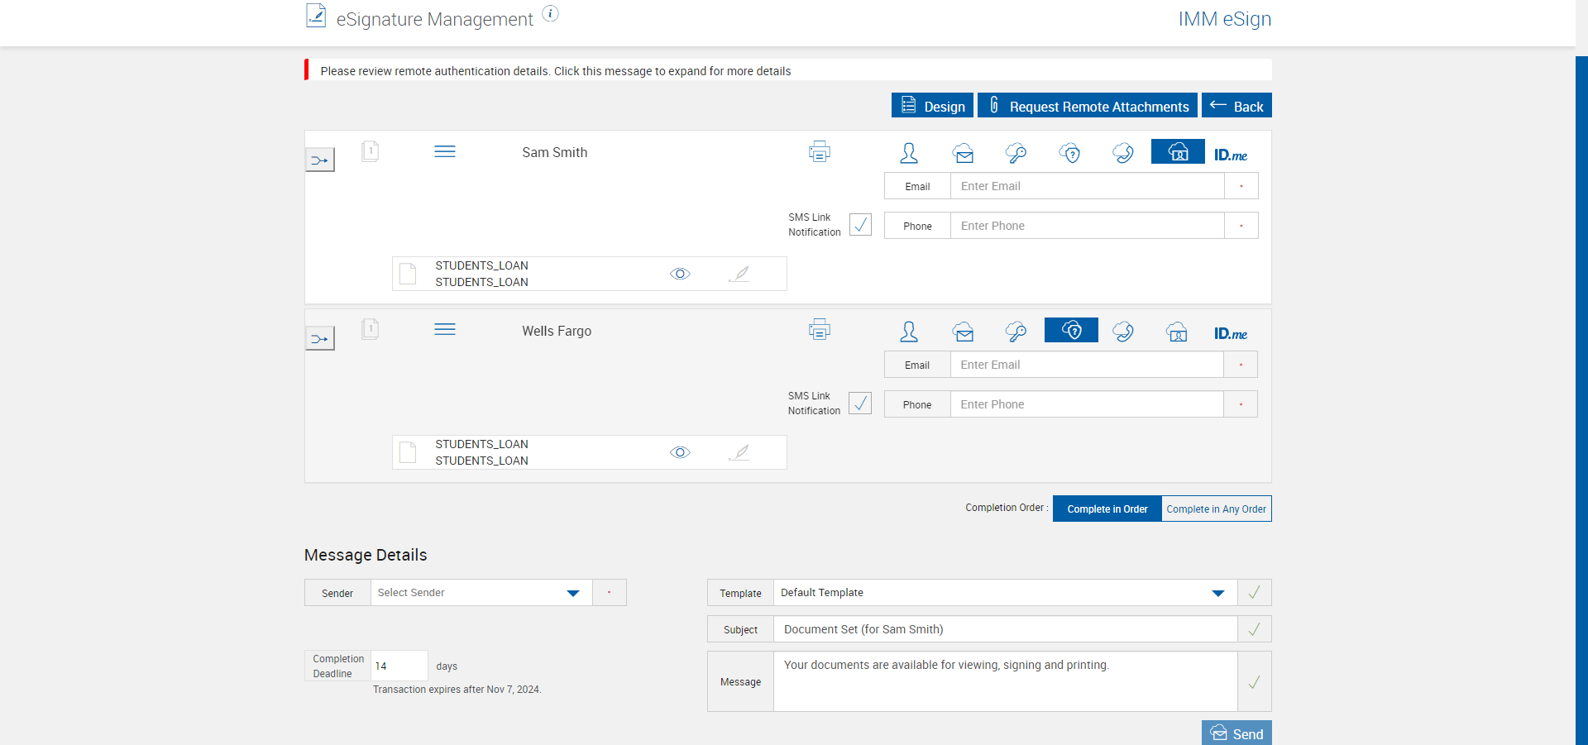Switch to Complete in Any Order
The width and height of the screenshot is (1588, 745).
[x=1216, y=509]
